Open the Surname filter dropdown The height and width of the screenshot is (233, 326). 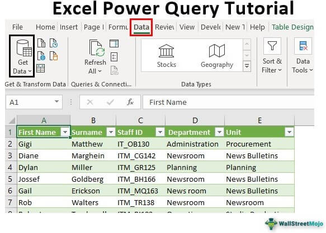pos(111,132)
